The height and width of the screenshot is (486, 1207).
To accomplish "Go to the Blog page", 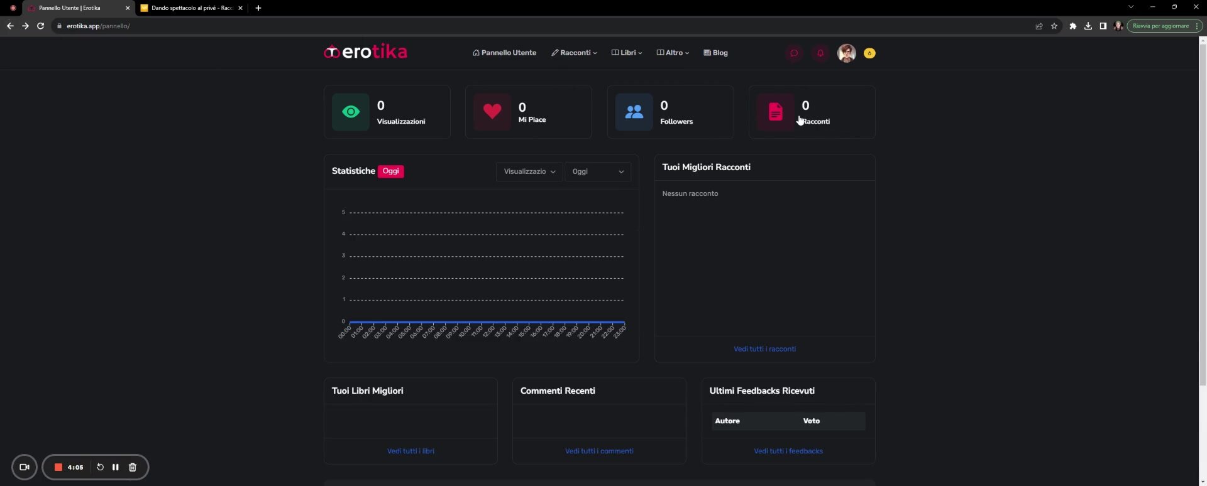I will pos(715,53).
